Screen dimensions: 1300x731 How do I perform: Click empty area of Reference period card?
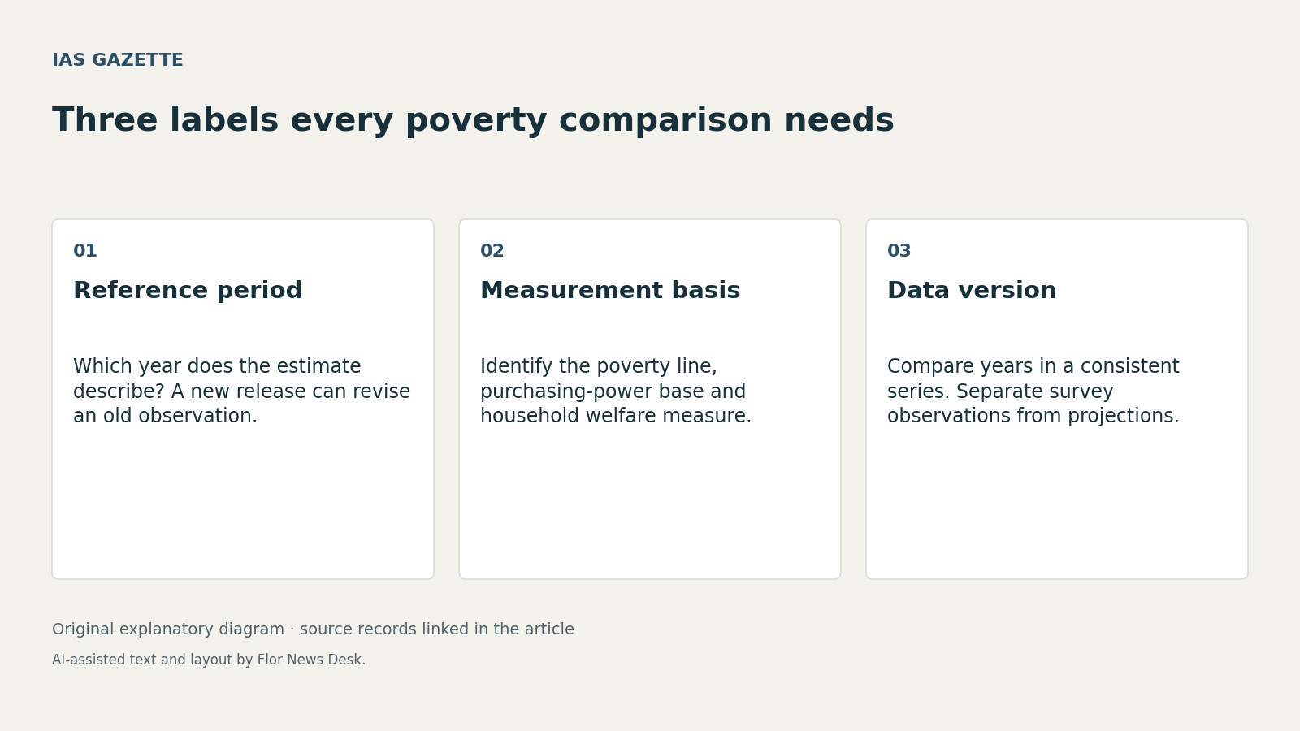[243, 504]
